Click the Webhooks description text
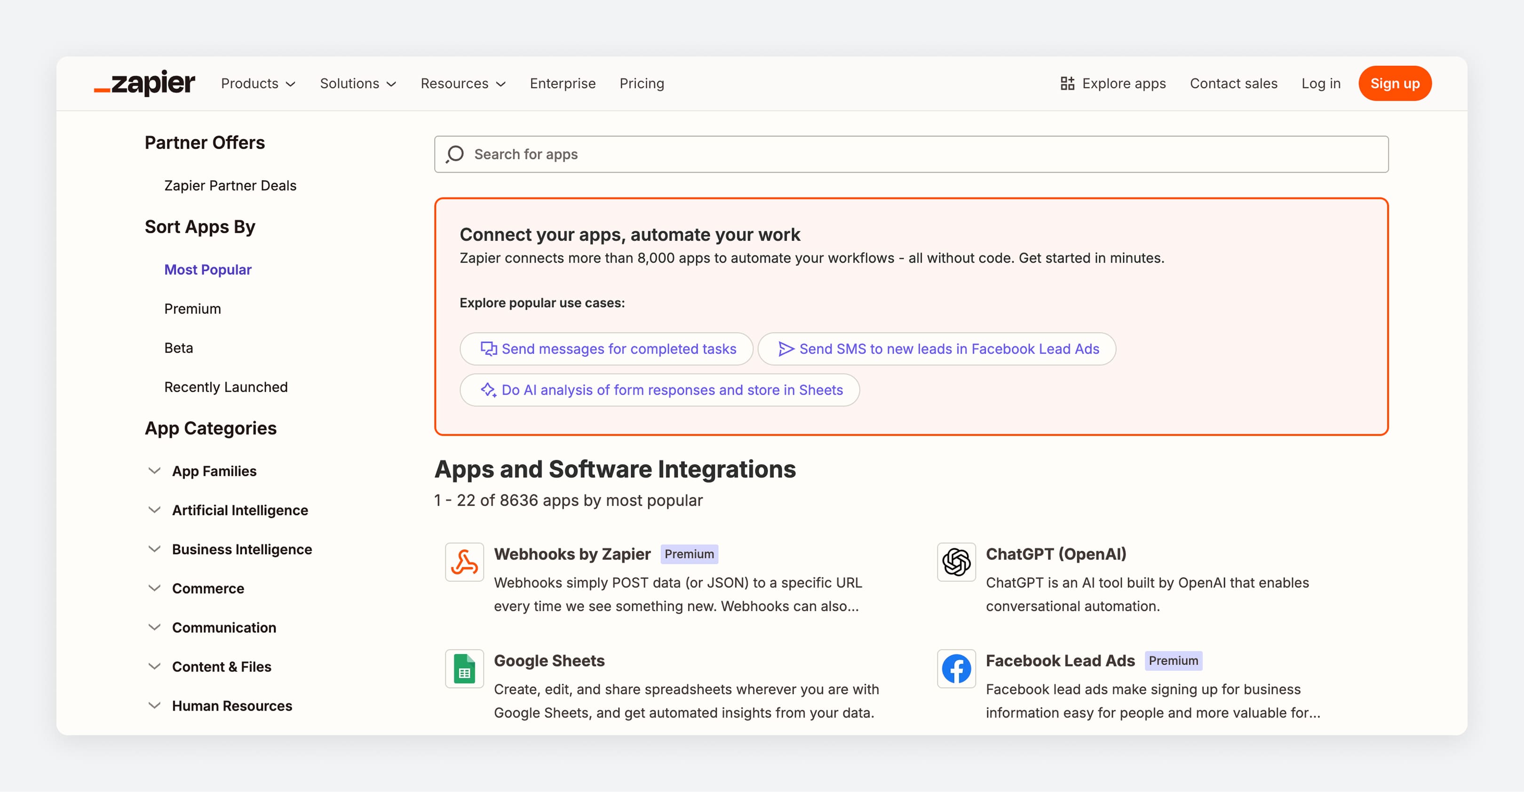Image resolution: width=1524 pixels, height=792 pixels. click(678, 594)
